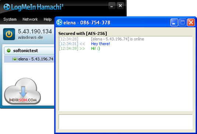The image size is (197, 134).
Task: Open the Help menu
Action: pyautogui.click(x=48, y=20)
